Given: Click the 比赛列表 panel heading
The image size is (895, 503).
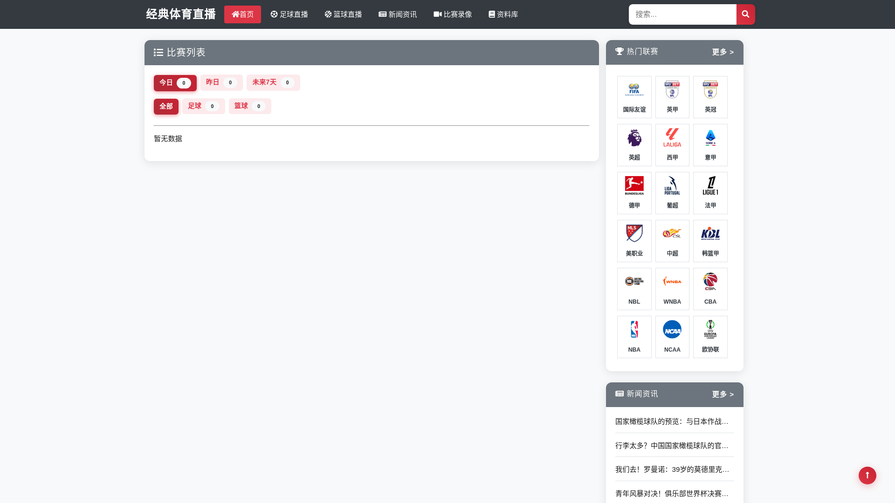Looking at the screenshot, I should pos(179,53).
